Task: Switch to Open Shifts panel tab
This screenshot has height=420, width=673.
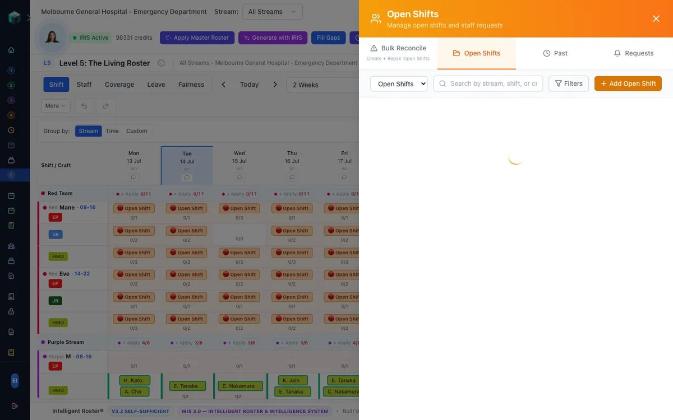Action: coord(477,53)
